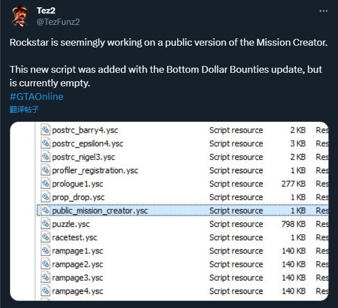Screen dimensions: 338x308
Task: Click the postrc_epsilon4.ysc file icon
Action: [45, 143]
